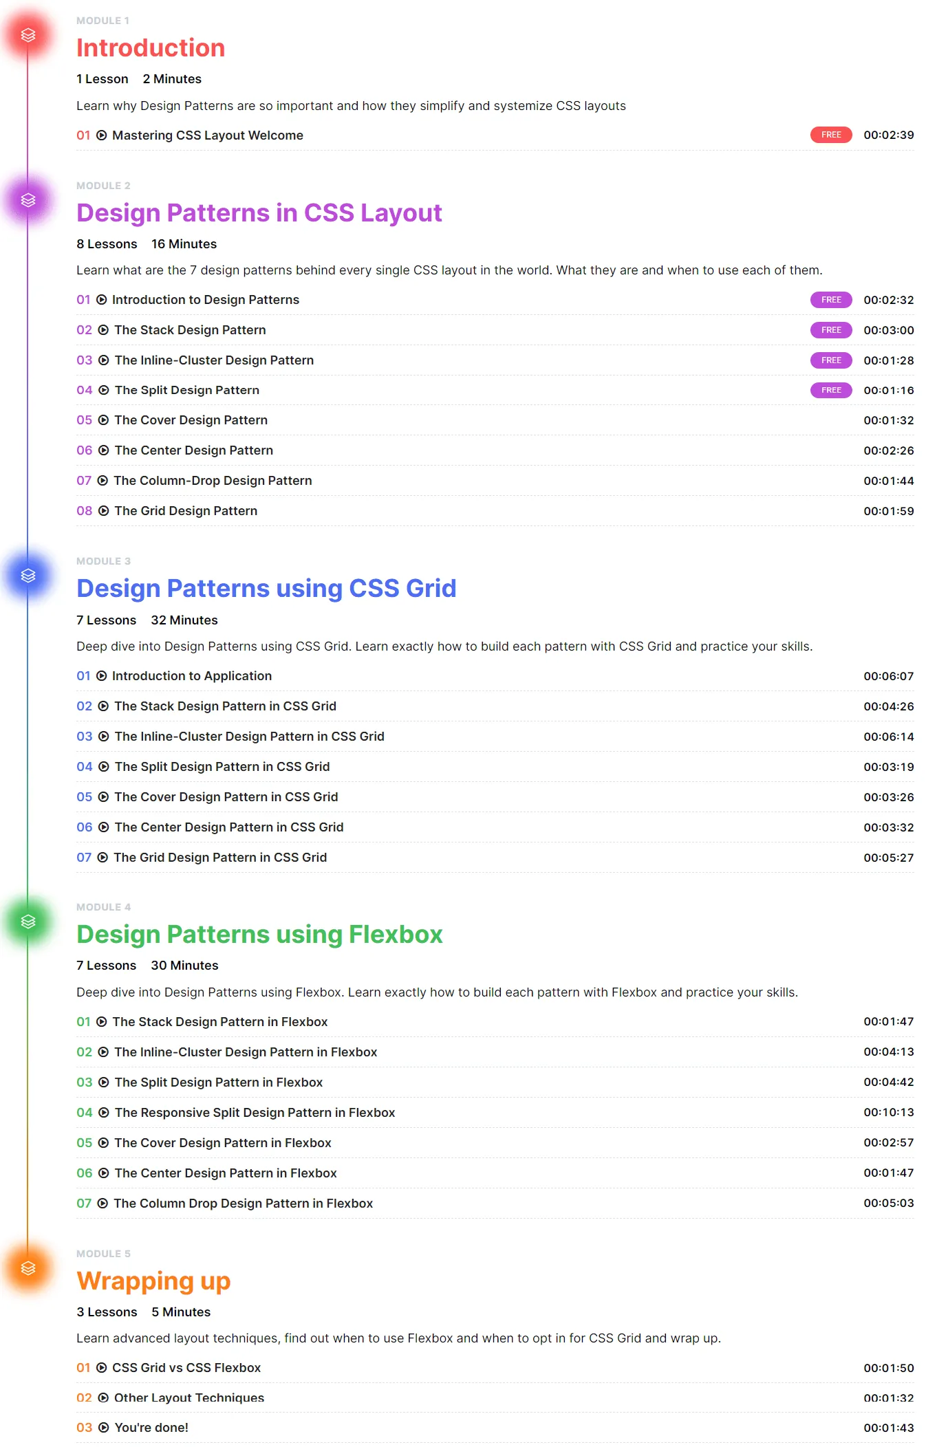Click the orange Module 5 layers icon

point(28,1268)
